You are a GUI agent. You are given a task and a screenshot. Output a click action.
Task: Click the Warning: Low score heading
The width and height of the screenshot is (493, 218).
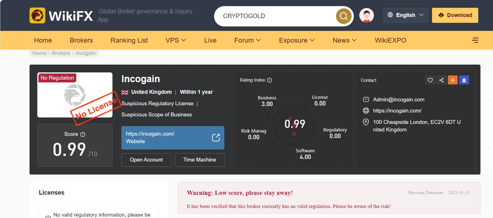(240, 193)
